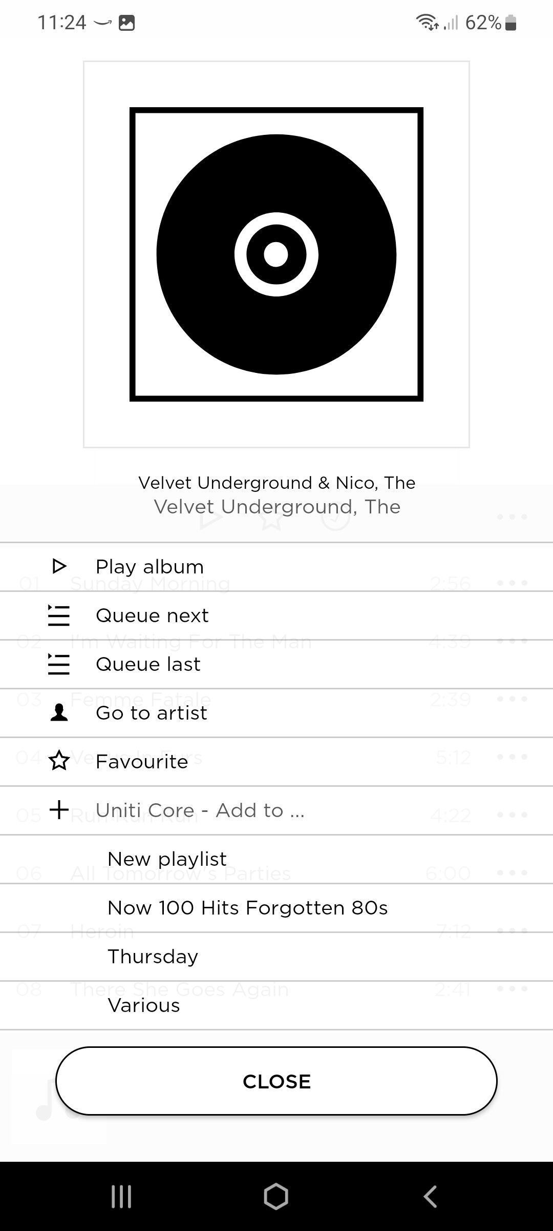Tap Android home navigation button

coord(276,1197)
